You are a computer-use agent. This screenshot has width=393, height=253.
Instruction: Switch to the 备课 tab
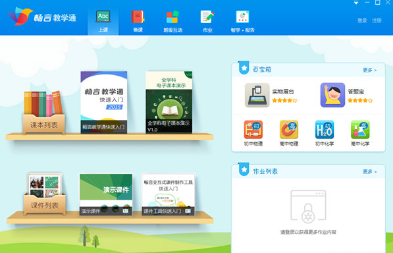pos(138,22)
